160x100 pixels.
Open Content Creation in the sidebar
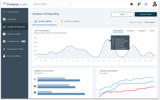click(x=14, y=34)
